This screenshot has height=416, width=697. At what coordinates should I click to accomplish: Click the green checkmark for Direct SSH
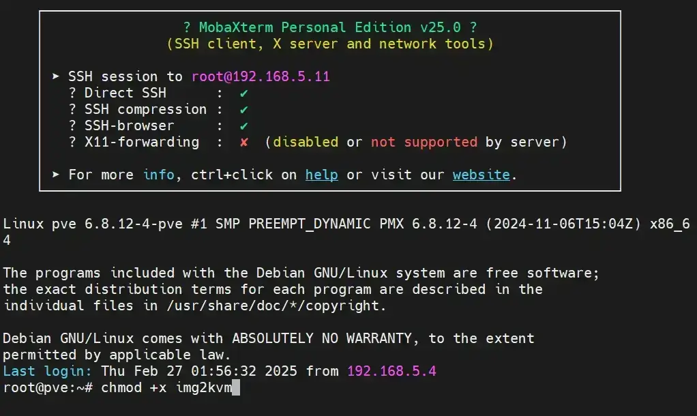click(x=243, y=93)
